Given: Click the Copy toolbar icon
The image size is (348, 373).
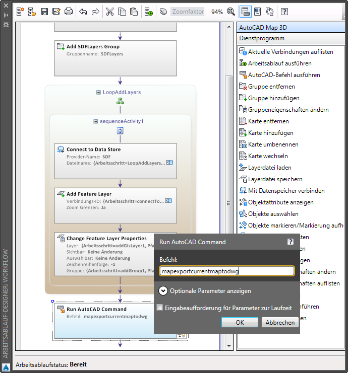Looking at the screenshot, I should [122, 12].
